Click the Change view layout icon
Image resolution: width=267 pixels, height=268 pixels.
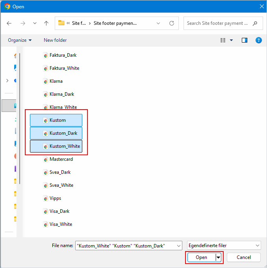223,40
